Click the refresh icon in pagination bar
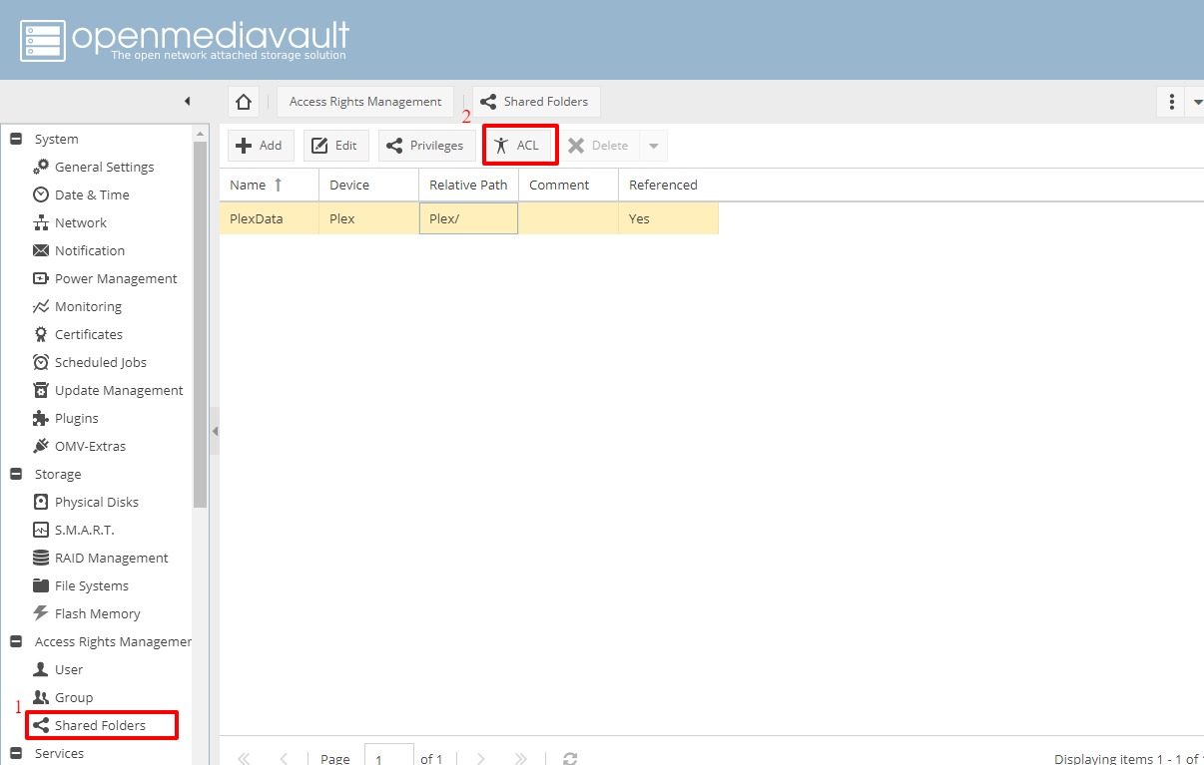The width and height of the screenshot is (1204, 765). point(570,759)
